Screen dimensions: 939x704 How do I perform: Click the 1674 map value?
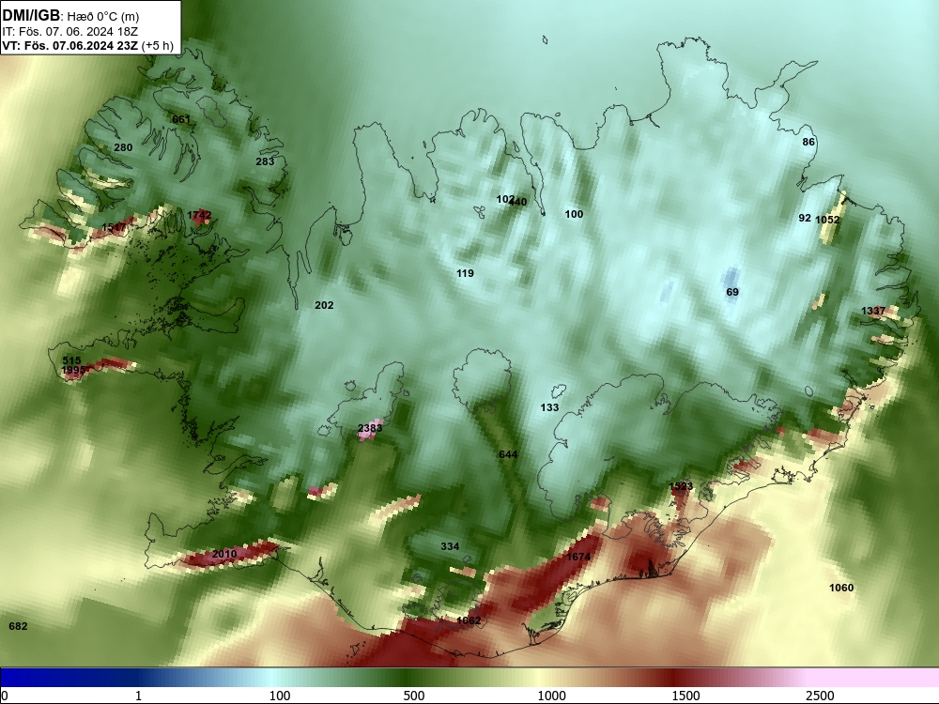(577, 557)
